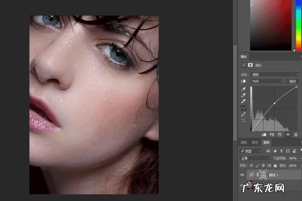302x201 pixels.
Task: Click the curves icon thumbnail of 曲线 1 layer
Action: point(251,175)
